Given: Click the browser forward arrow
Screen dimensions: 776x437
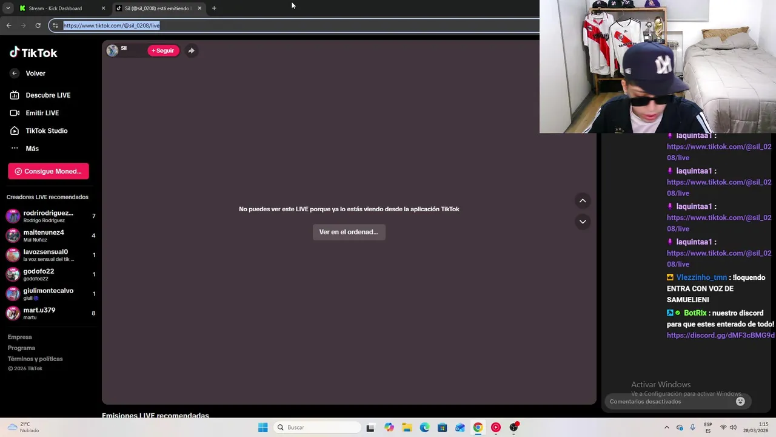Looking at the screenshot, I should coord(23,25).
